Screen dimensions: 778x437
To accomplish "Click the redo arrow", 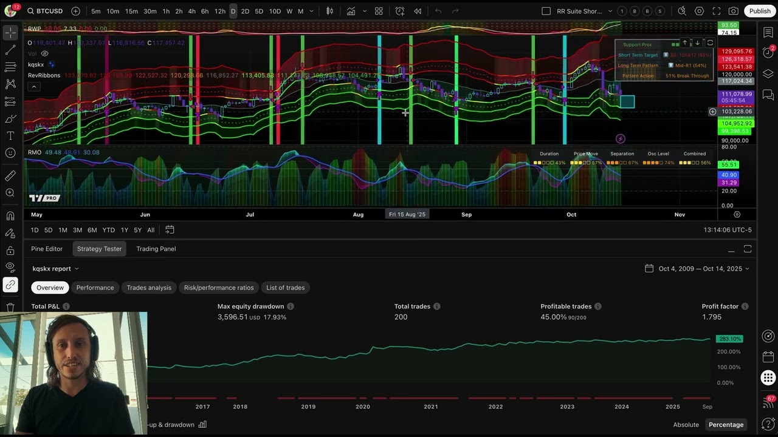I will coord(455,11).
